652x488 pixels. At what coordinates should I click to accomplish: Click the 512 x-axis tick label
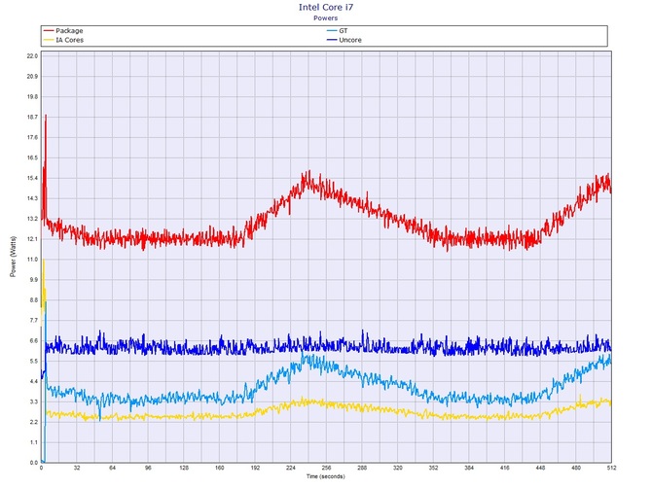click(x=611, y=468)
